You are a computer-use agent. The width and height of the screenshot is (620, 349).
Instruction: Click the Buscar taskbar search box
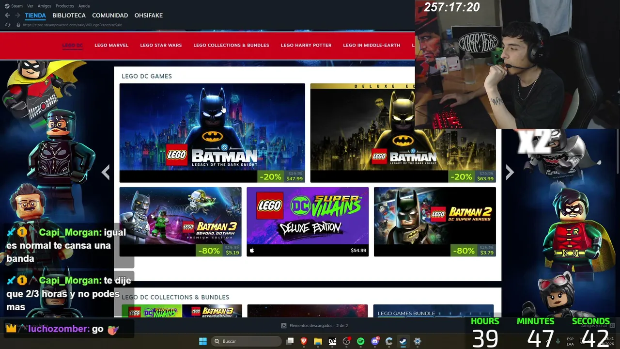point(247,341)
